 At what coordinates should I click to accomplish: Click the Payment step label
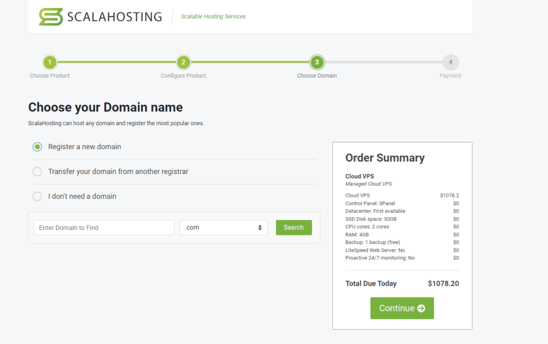tap(450, 75)
